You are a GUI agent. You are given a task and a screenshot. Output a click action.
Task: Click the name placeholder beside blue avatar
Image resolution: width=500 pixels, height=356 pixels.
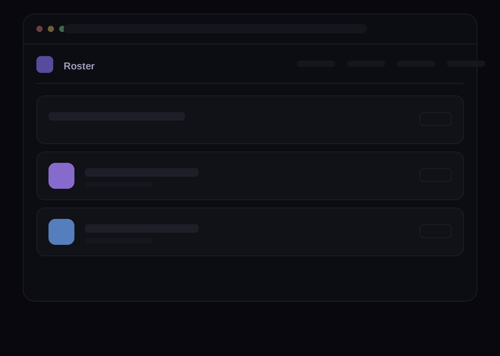coord(142,228)
